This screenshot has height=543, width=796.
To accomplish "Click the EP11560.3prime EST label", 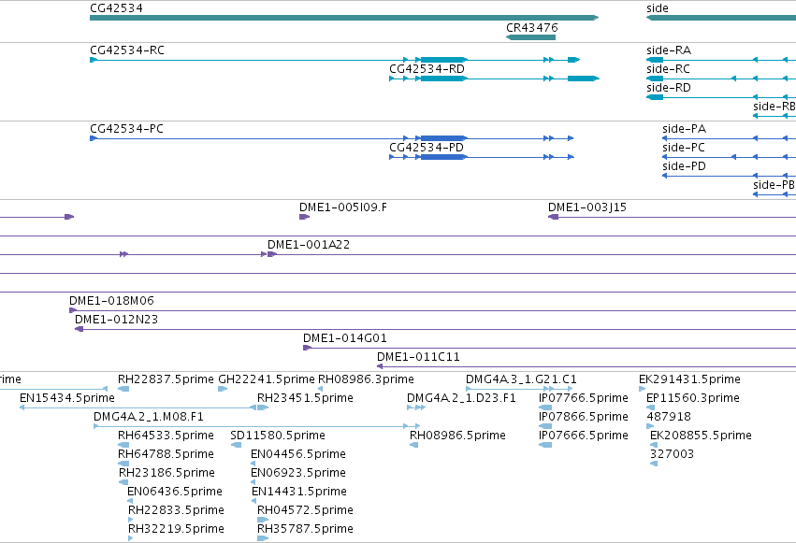I will tap(693, 398).
